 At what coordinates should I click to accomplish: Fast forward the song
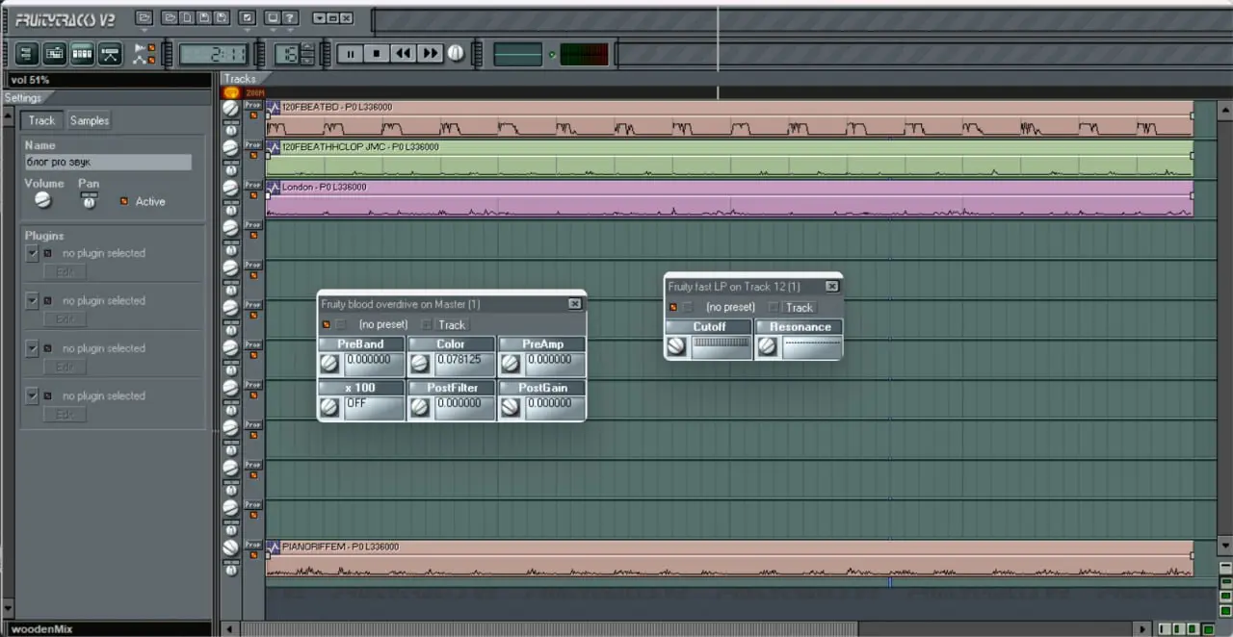pos(431,54)
